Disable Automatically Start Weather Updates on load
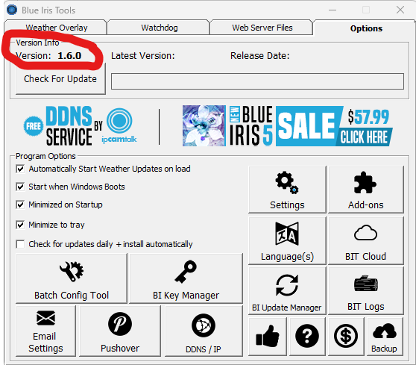Viewport: 416px width, 365px height. pyautogui.click(x=20, y=169)
